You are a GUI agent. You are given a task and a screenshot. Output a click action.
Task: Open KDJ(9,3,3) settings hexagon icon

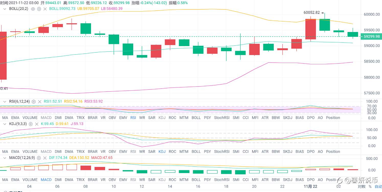tap(30, 124)
